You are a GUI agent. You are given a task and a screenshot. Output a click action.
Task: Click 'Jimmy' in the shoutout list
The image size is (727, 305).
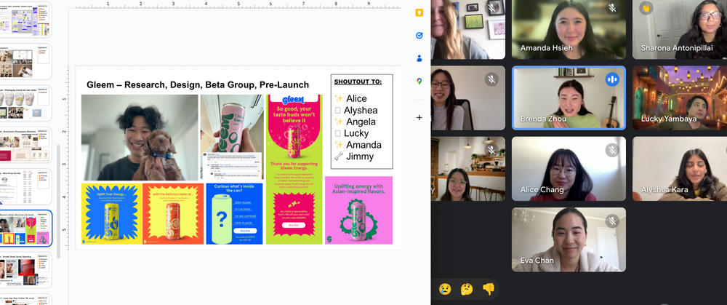tap(360, 157)
